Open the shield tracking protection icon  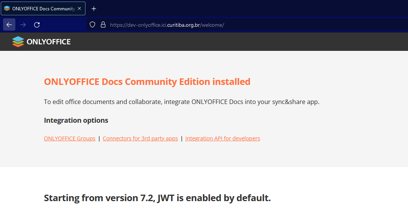tap(92, 24)
